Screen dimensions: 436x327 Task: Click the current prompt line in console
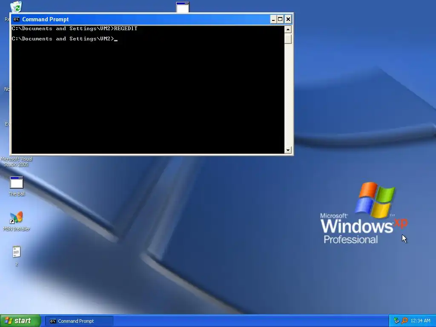pos(65,39)
